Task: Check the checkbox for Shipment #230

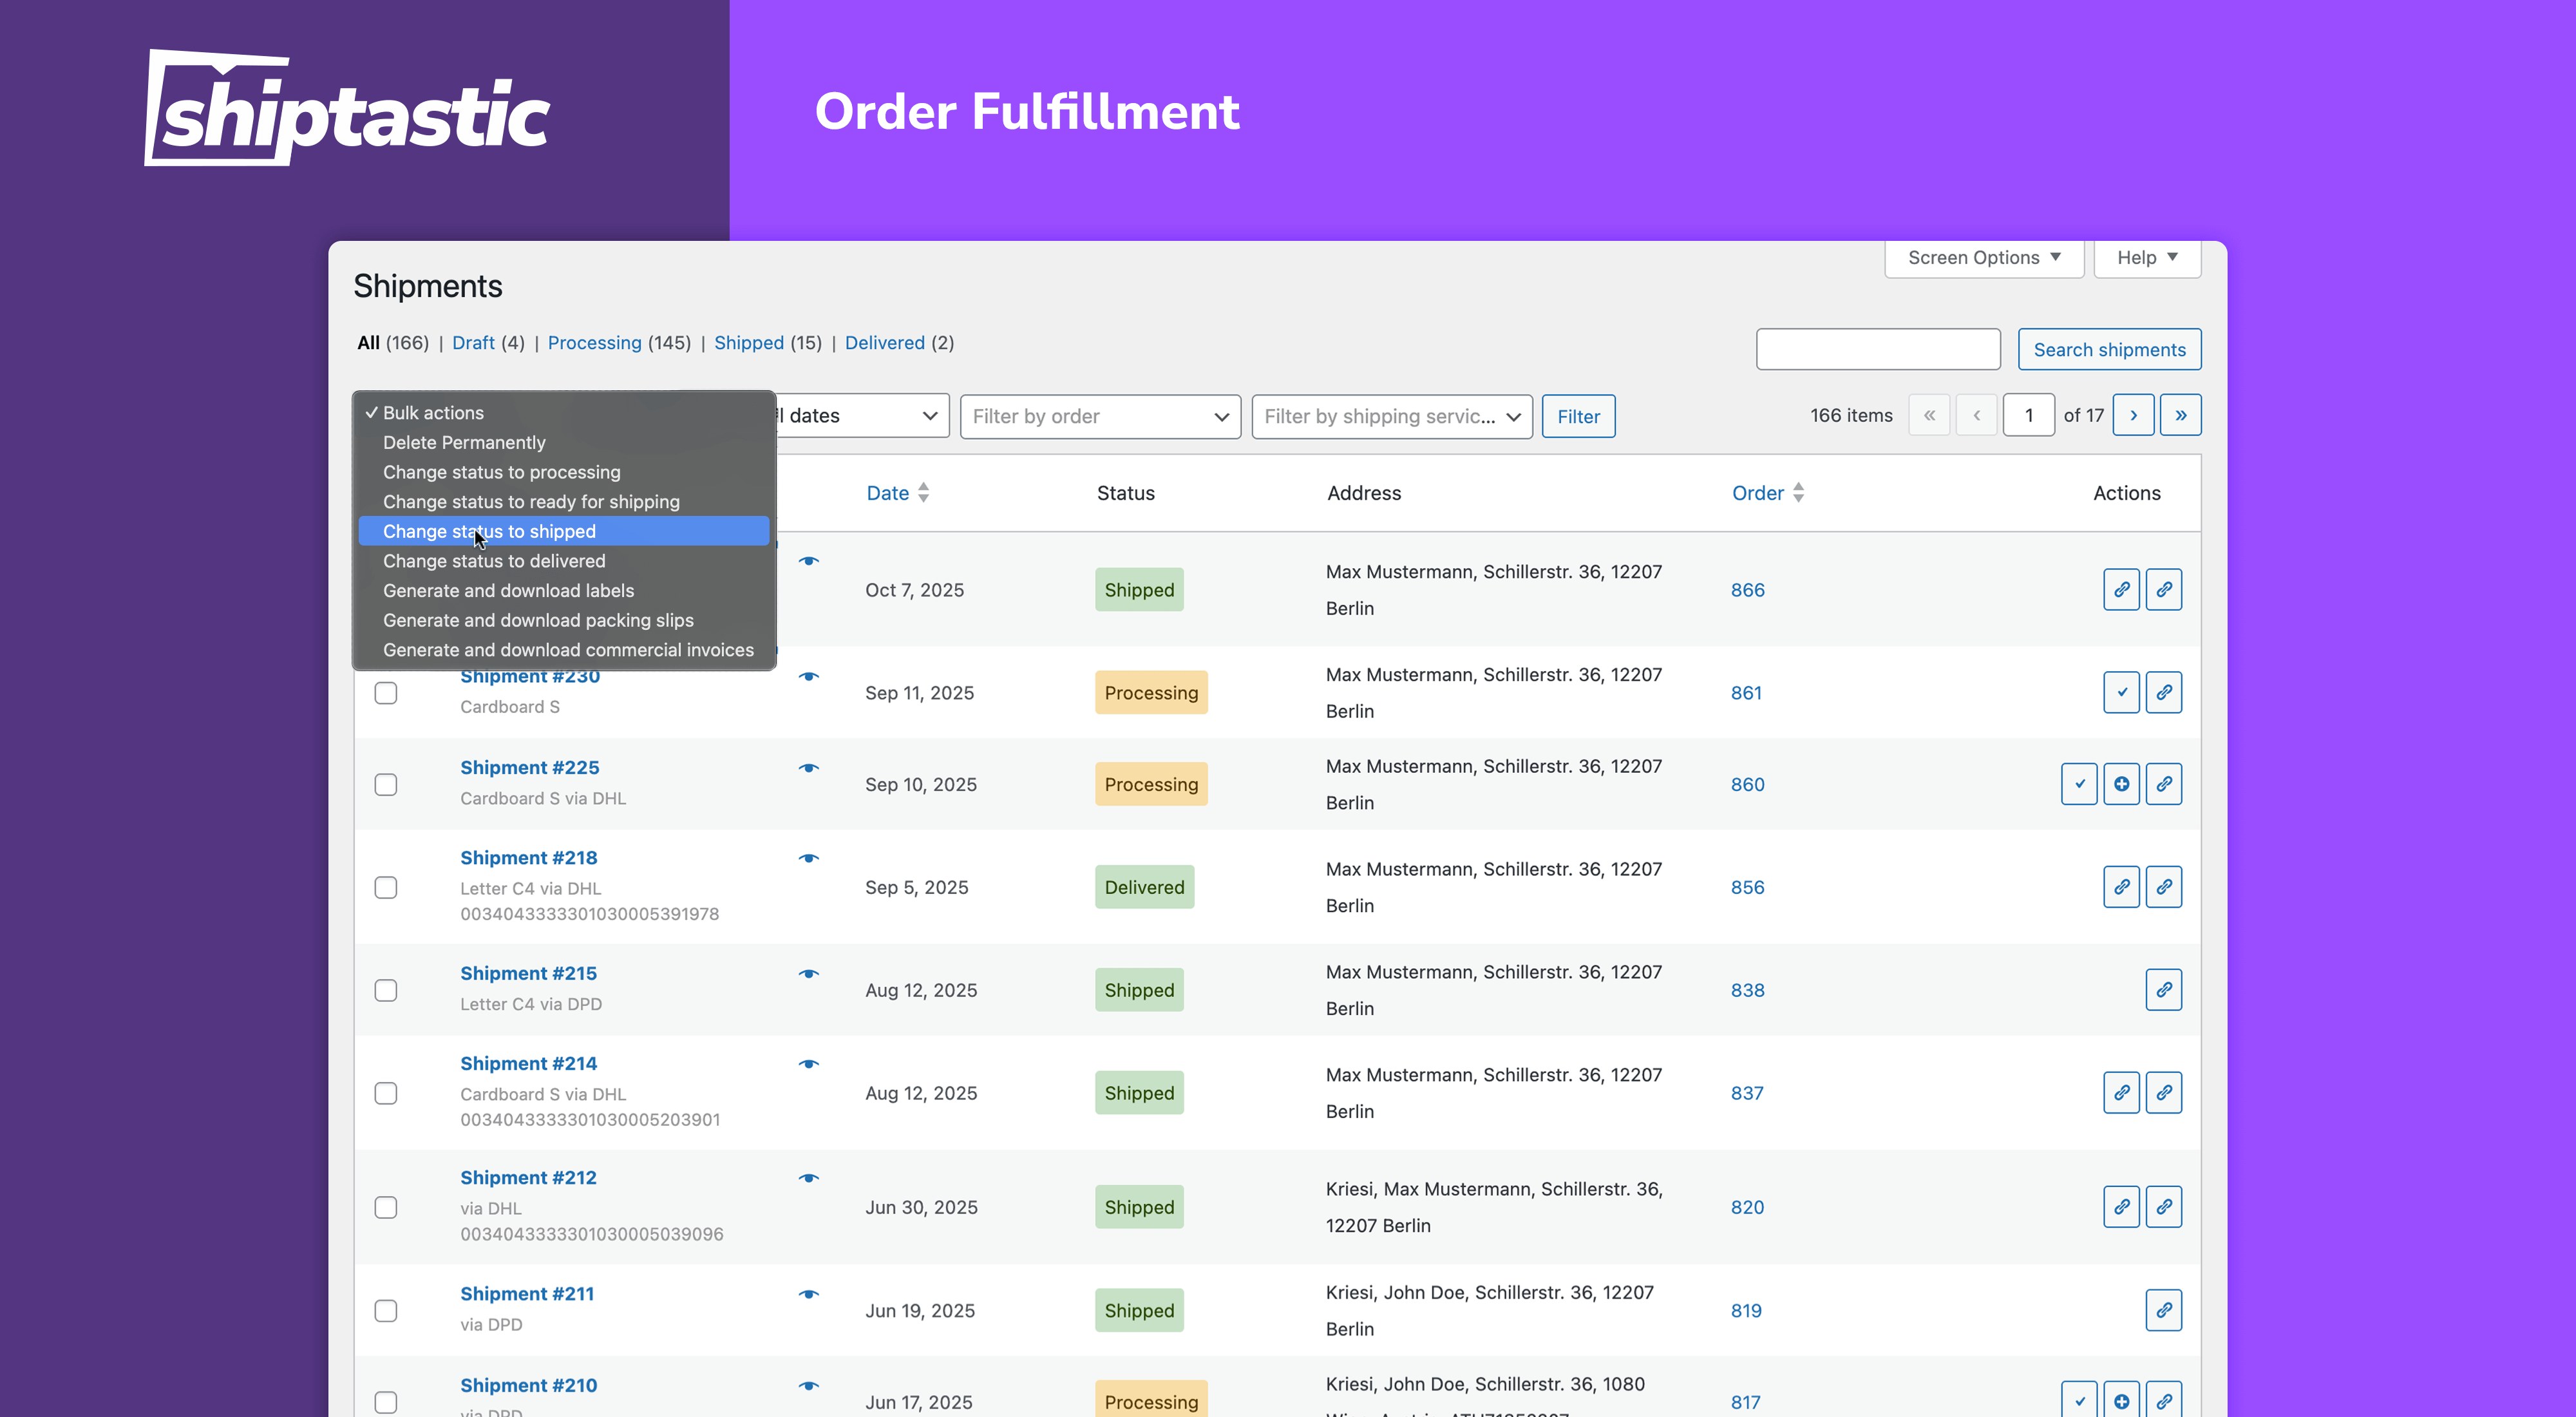Action: click(386, 692)
